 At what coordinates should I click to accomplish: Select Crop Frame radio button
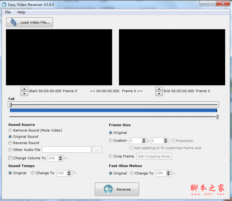[x=111, y=156]
